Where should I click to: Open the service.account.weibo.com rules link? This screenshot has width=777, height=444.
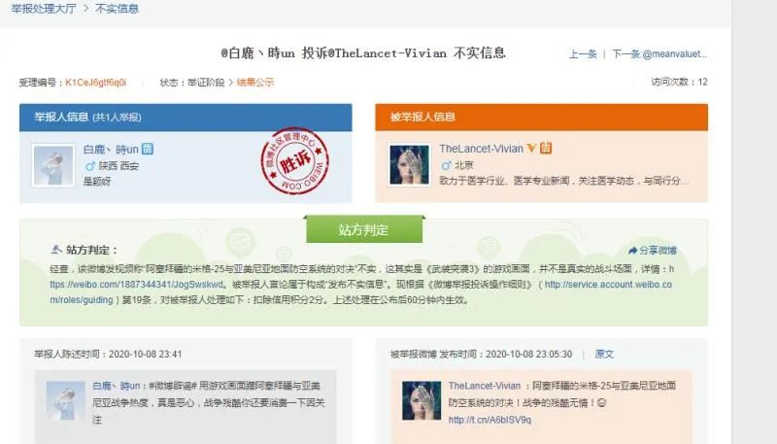pos(360,292)
